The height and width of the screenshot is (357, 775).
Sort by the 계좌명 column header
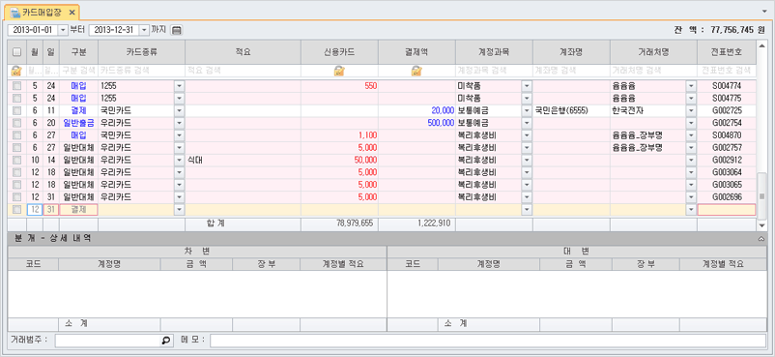(571, 52)
